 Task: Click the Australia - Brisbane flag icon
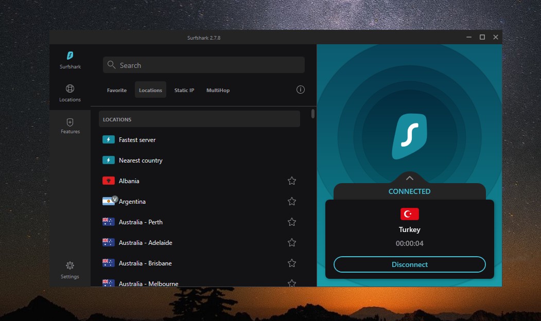109,263
